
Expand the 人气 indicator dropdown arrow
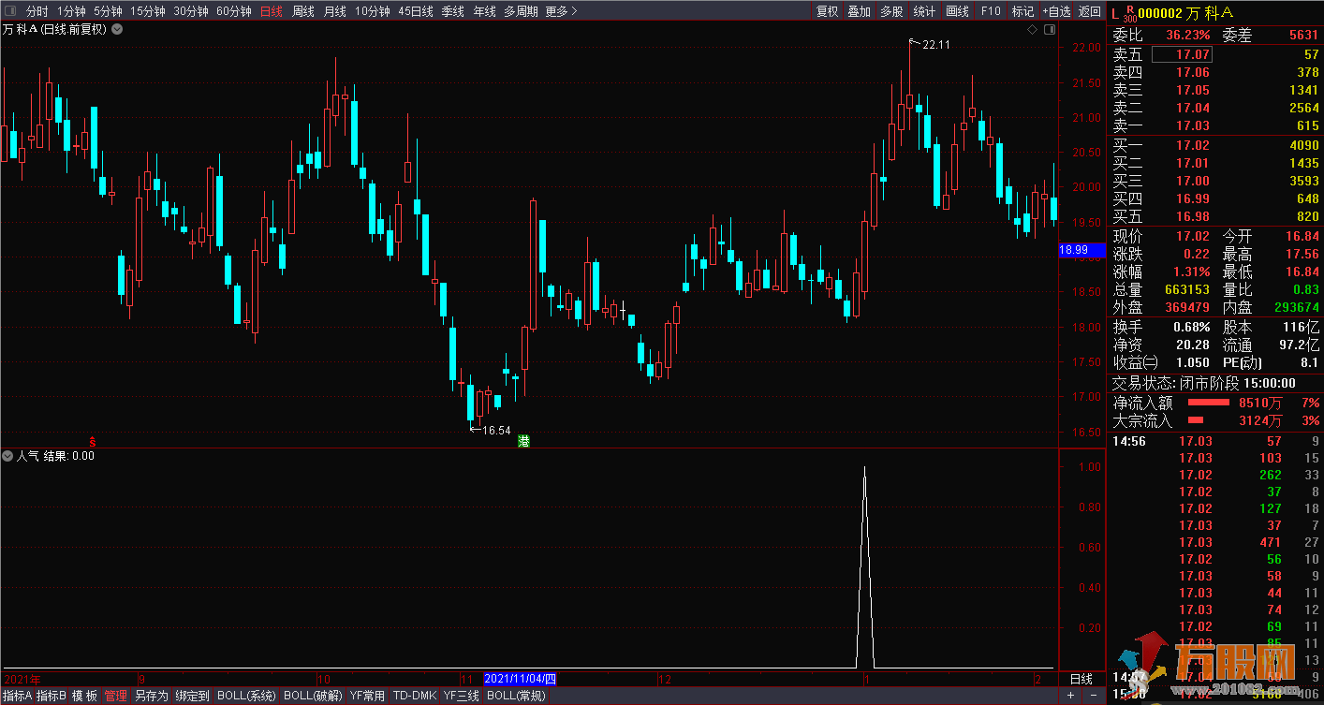pos(8,456)
